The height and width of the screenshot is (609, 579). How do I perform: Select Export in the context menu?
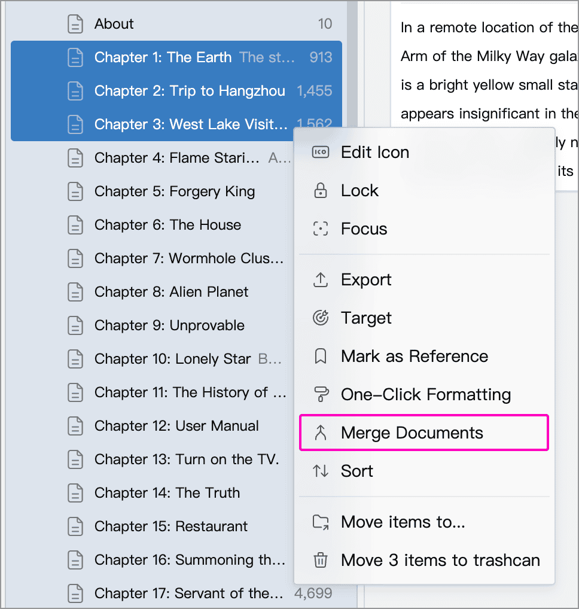(424, 279)
